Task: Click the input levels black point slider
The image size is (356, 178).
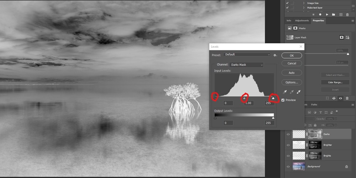Action: (x=215, y=98)
